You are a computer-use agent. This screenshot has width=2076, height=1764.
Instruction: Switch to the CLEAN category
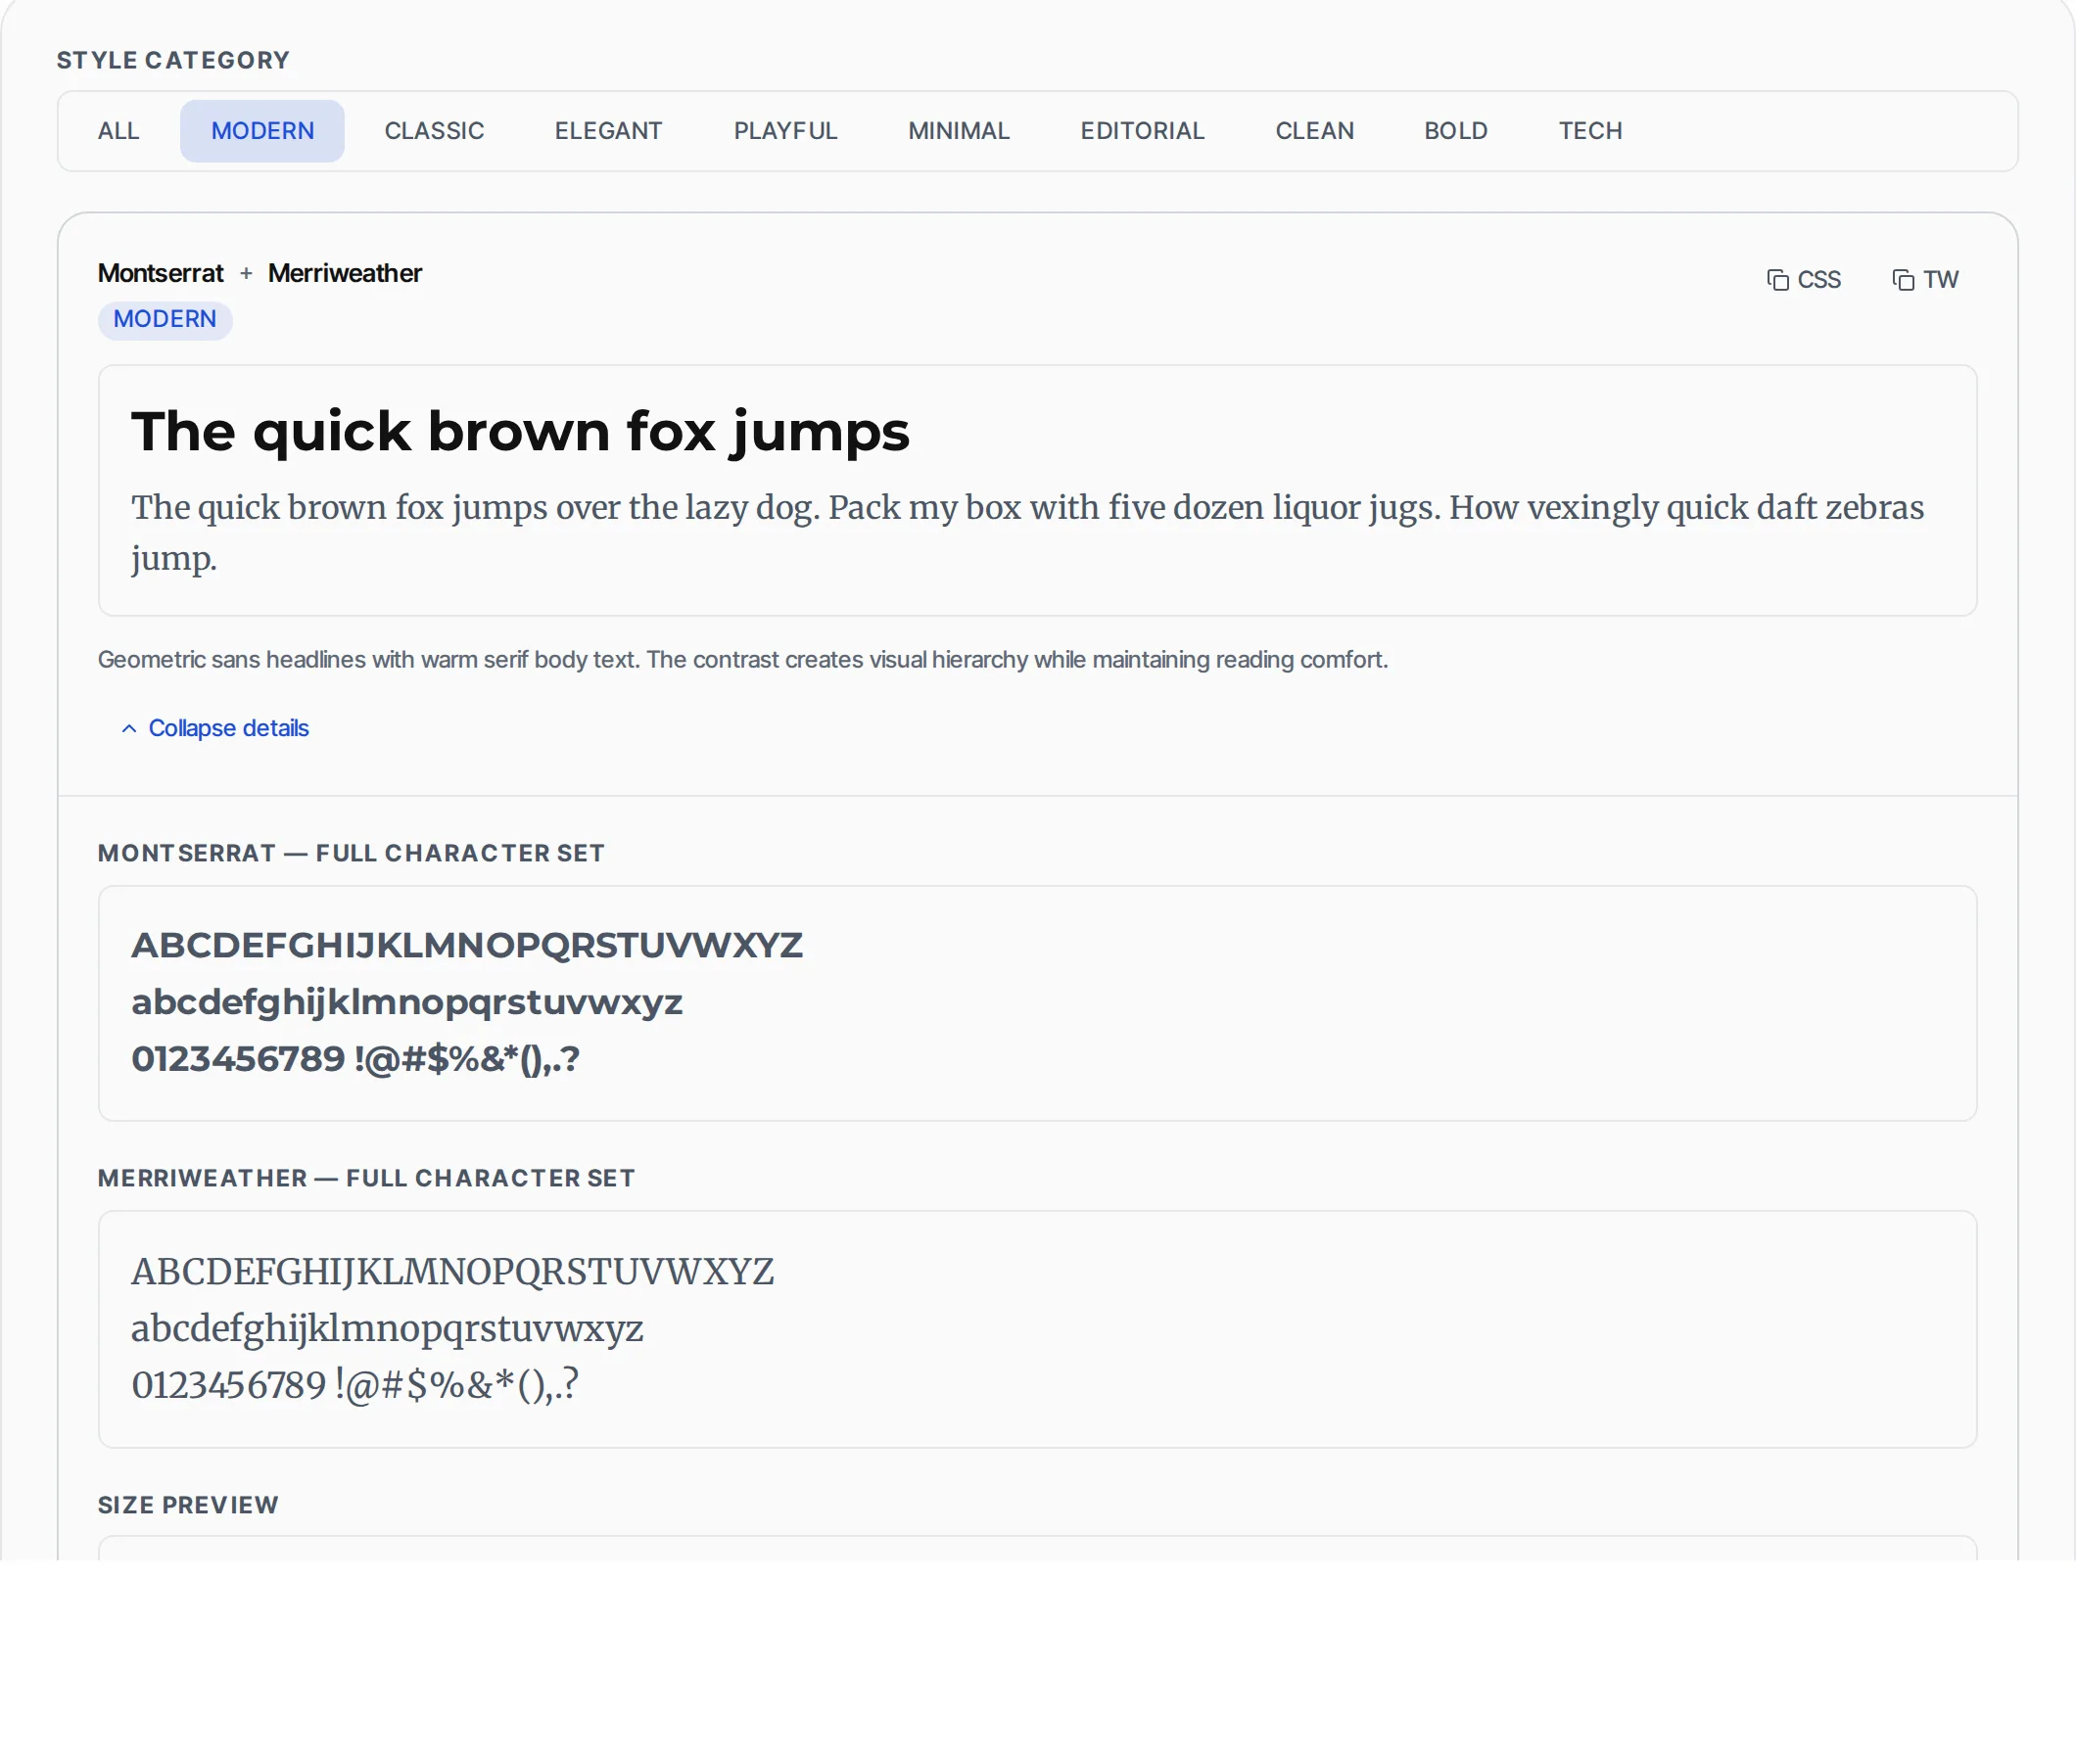1313,131
